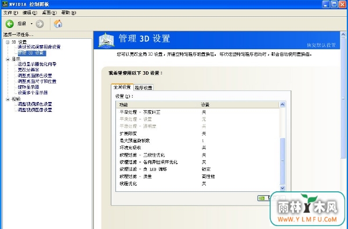The height and width of the screenshot is (229, 348).
Task: Open the 帮助 menu
Action: pos(68,13)
